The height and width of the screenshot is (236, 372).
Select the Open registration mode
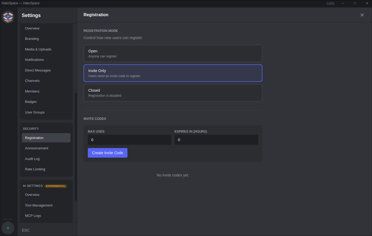click(x=173, y=53)
